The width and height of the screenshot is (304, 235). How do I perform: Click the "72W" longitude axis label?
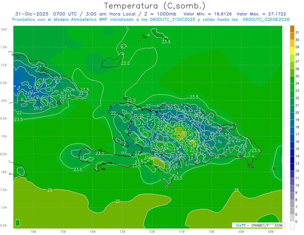pos(152,232)
